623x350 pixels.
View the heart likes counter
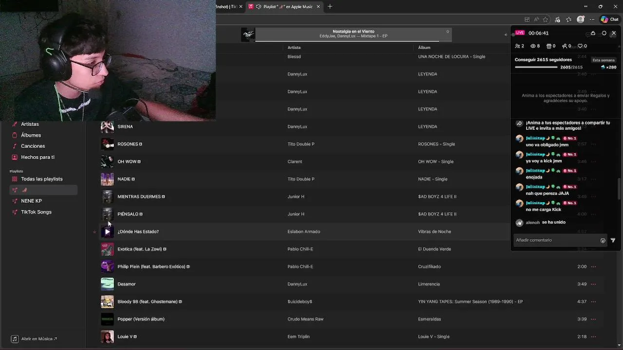tap(582, 46)
